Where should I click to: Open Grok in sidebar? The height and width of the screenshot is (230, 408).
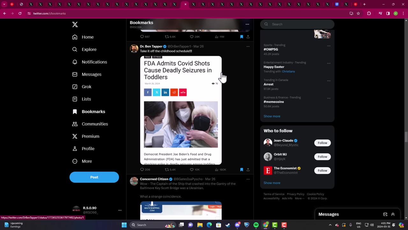pos(82,87)
